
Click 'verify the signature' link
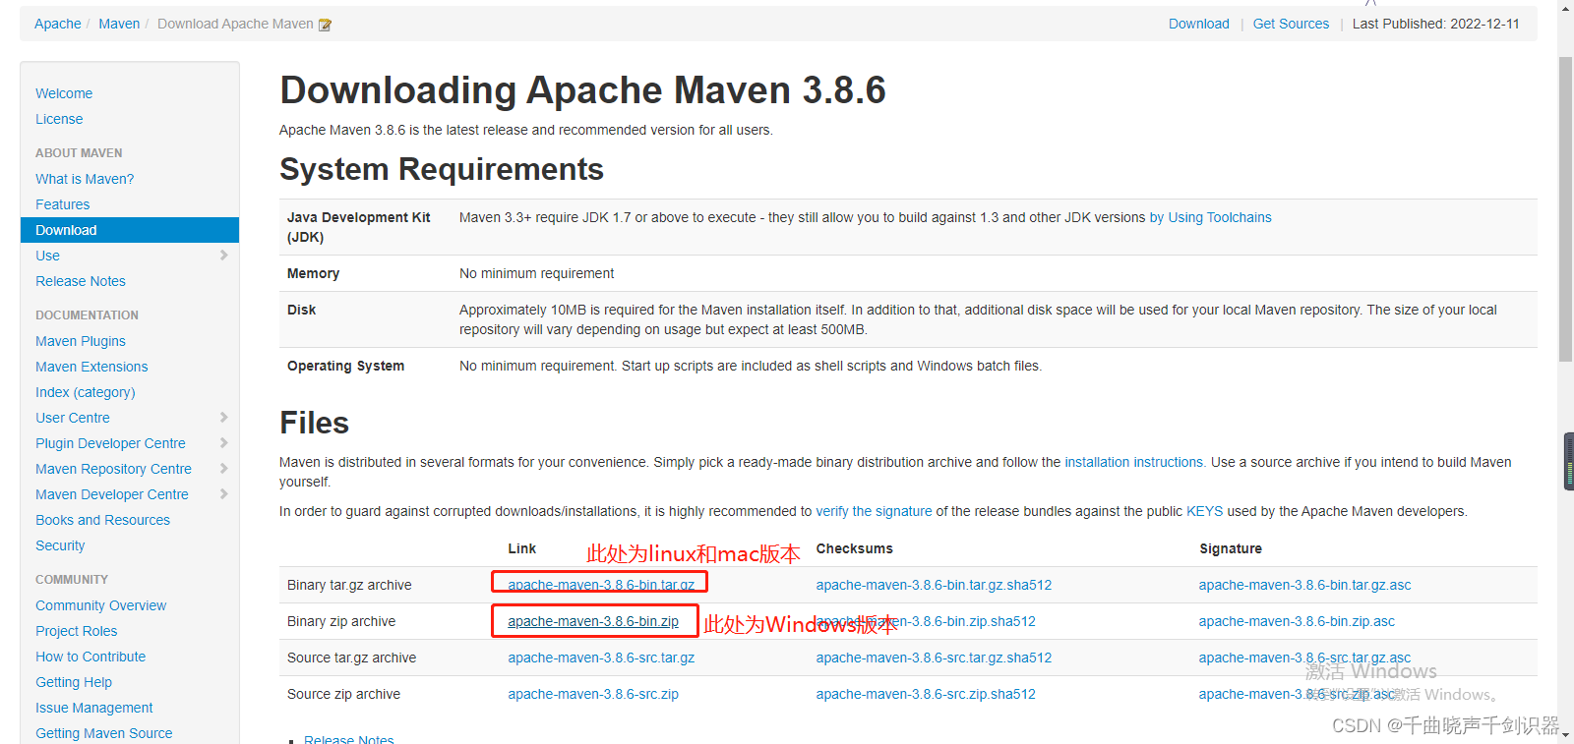click(x=874, y=511)
